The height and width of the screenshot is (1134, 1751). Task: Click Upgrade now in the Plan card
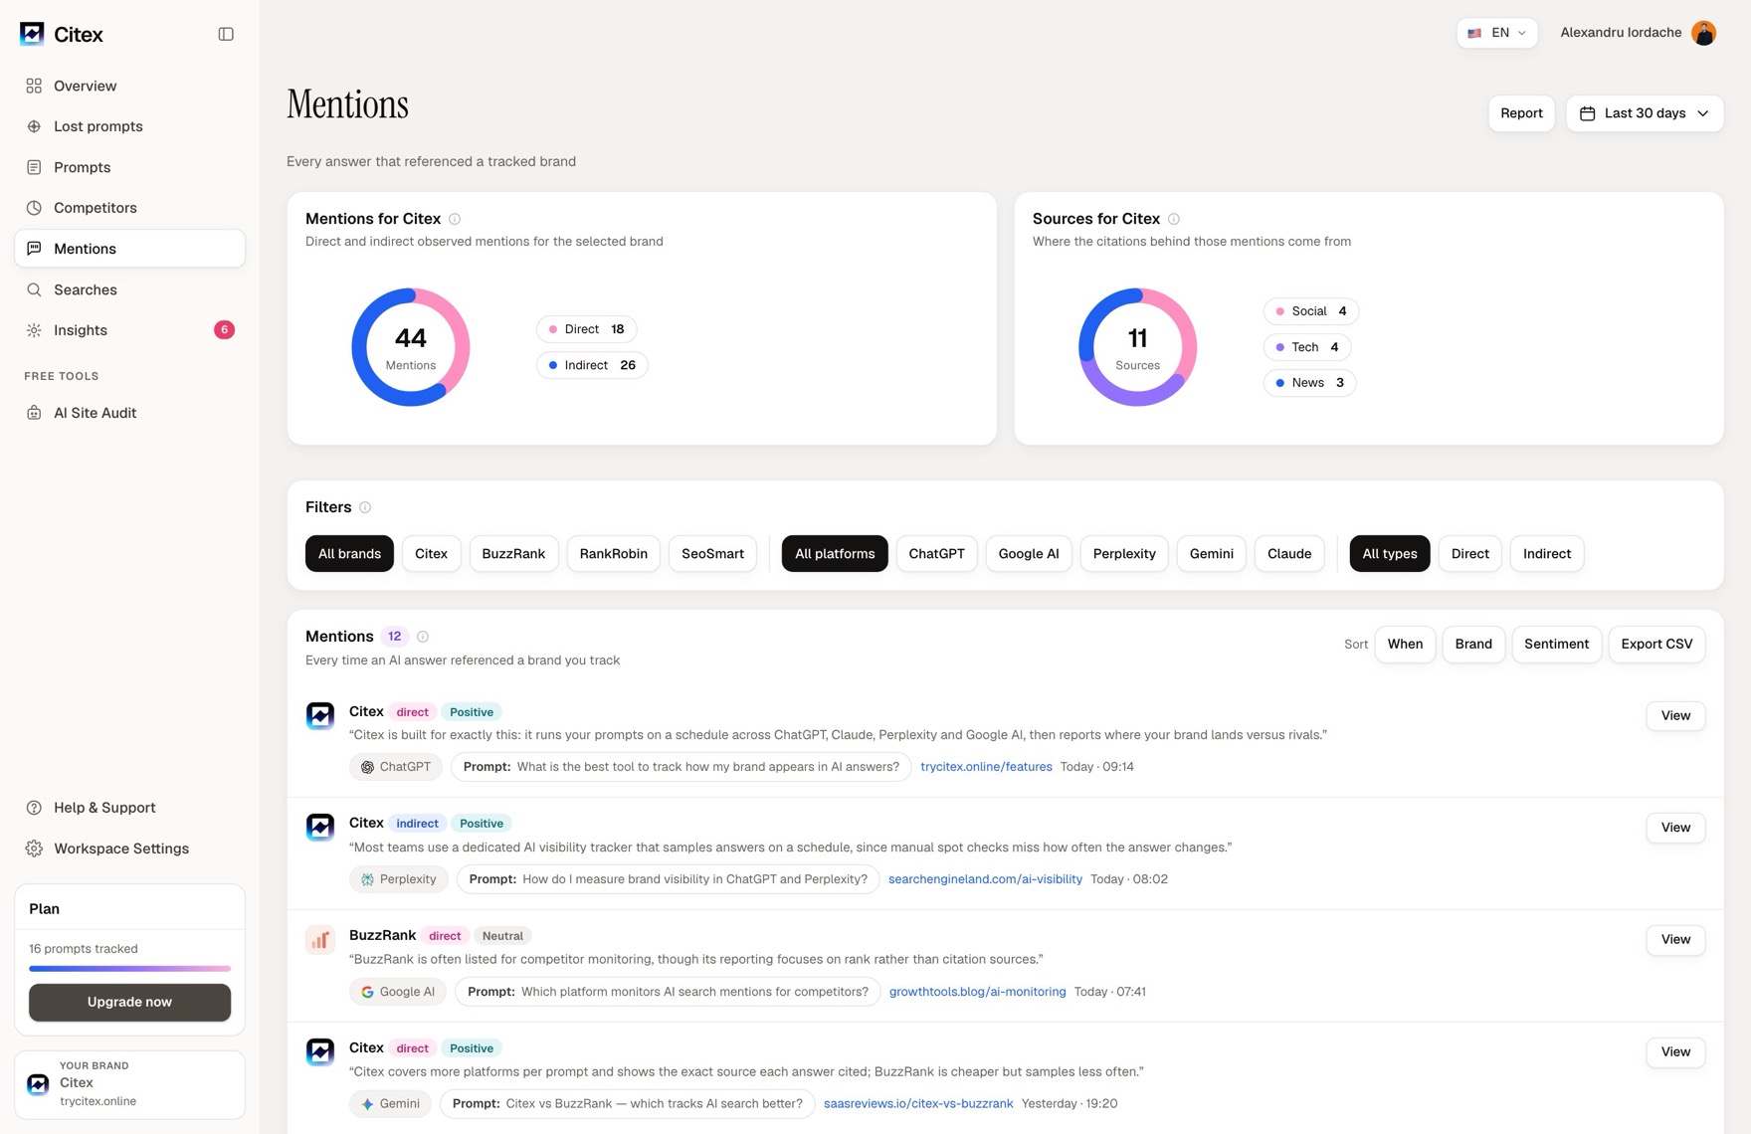[129, 1003]
